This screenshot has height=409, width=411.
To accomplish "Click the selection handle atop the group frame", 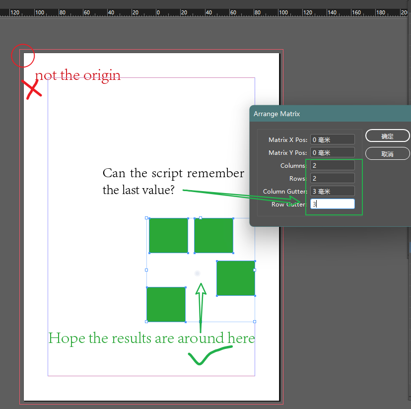I will coord(201,217).
